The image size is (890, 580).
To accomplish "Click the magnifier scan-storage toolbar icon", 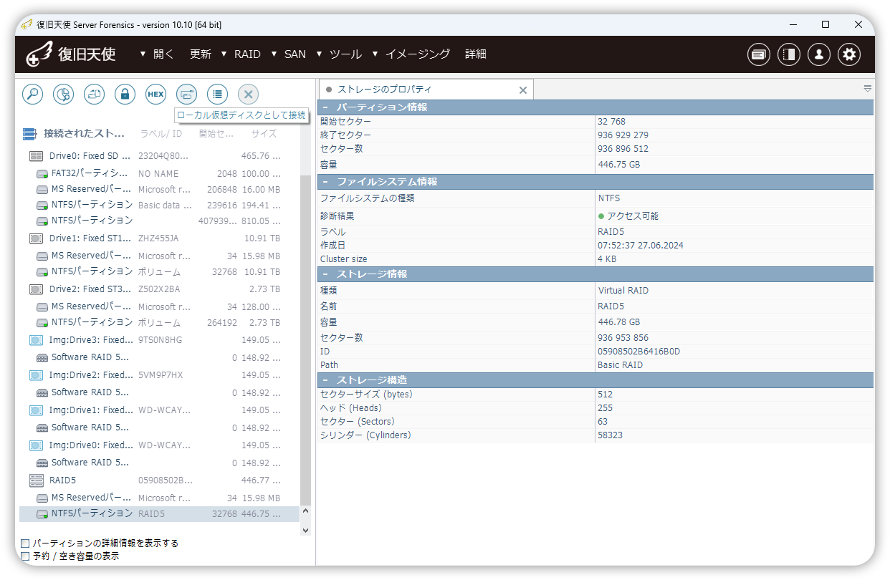I will coord(33,94).
